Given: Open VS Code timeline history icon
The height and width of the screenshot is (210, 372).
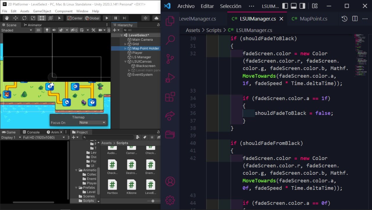Looking at the screenshot, I should [x=344, y=19].
